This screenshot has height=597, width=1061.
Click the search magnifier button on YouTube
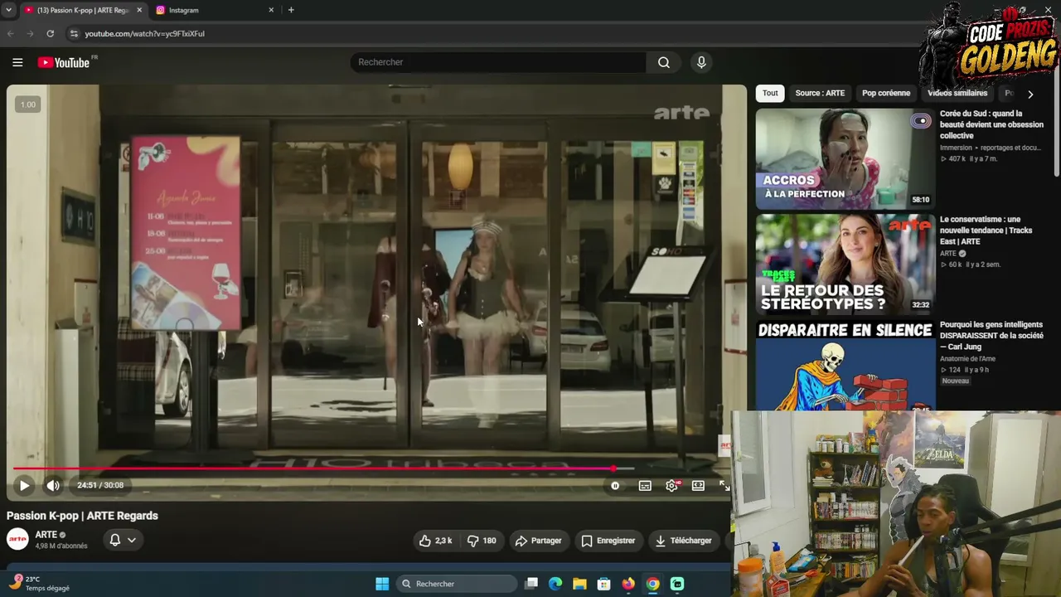pos(663,62)
